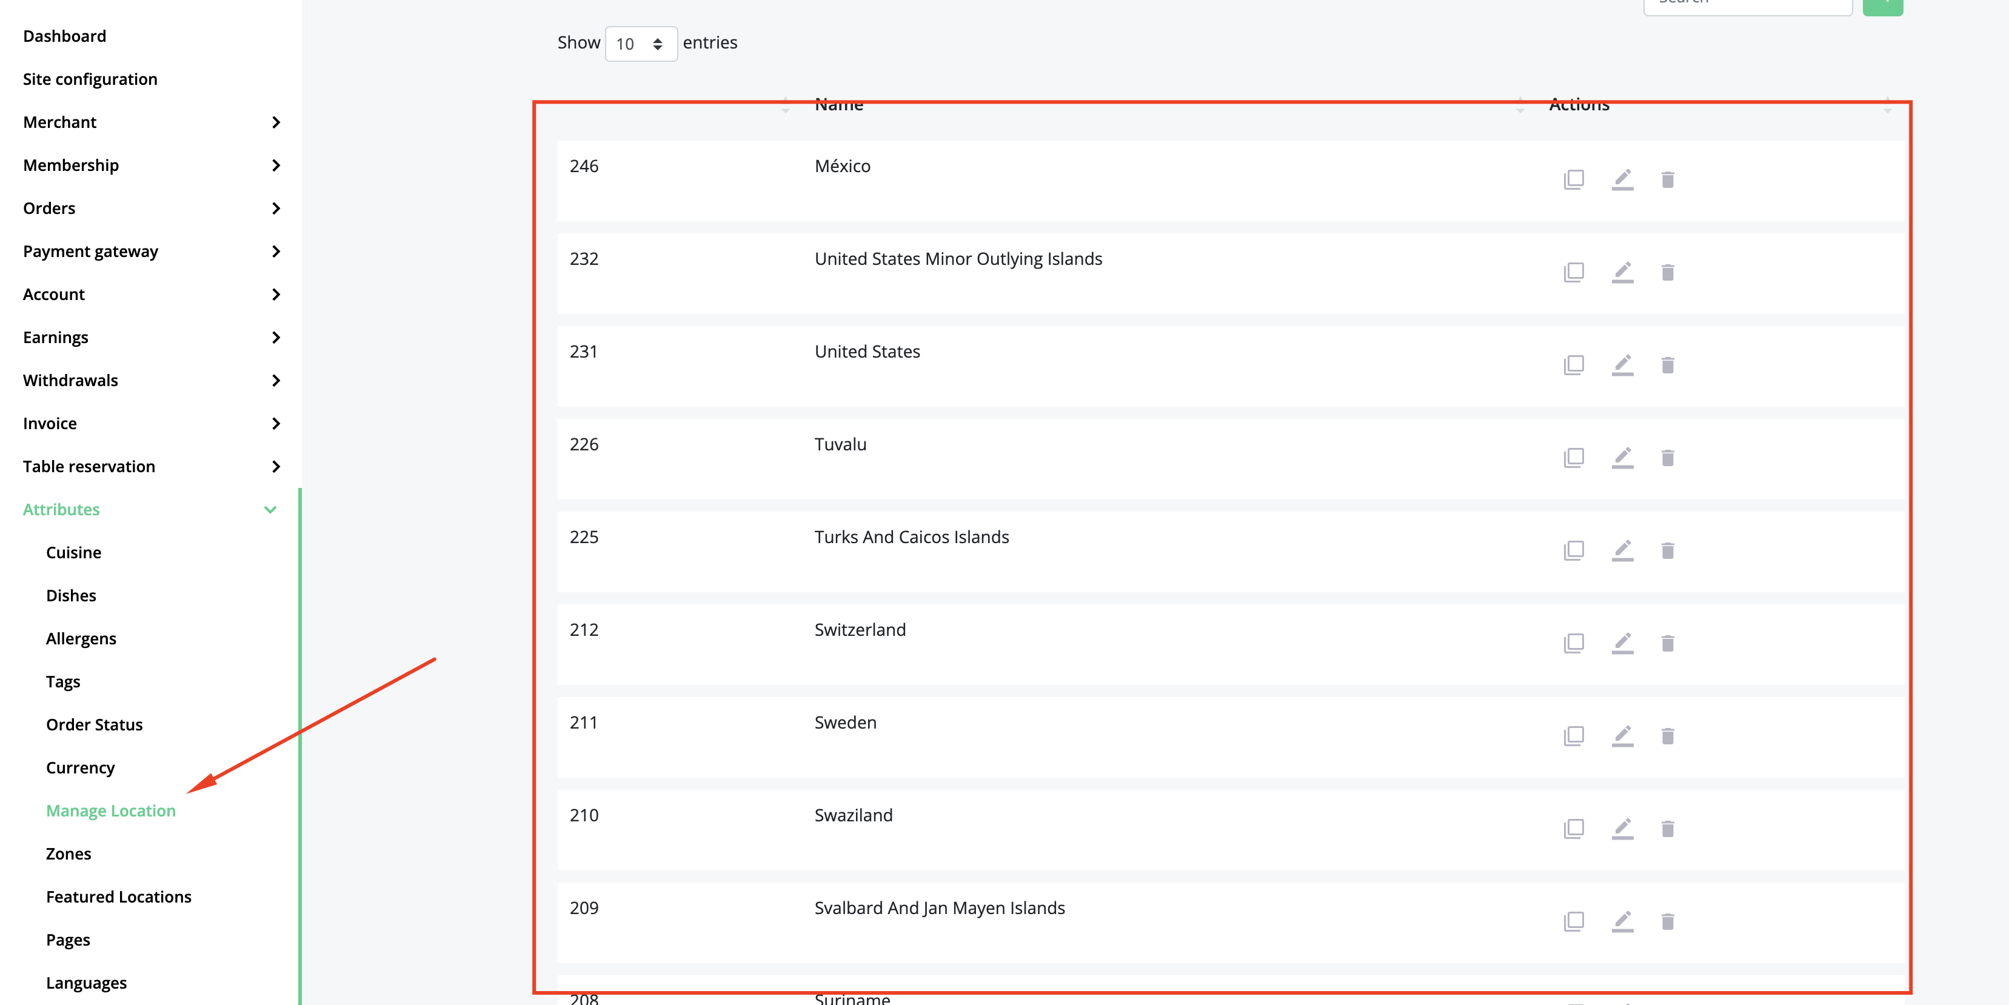Duplicate United States Minor Outlying Islands row

(x=1573, y=273)
